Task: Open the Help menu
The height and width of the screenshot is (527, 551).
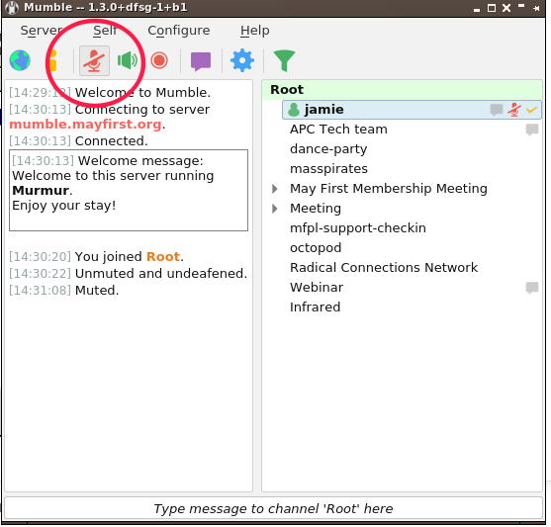Action: tap(255, 31)
